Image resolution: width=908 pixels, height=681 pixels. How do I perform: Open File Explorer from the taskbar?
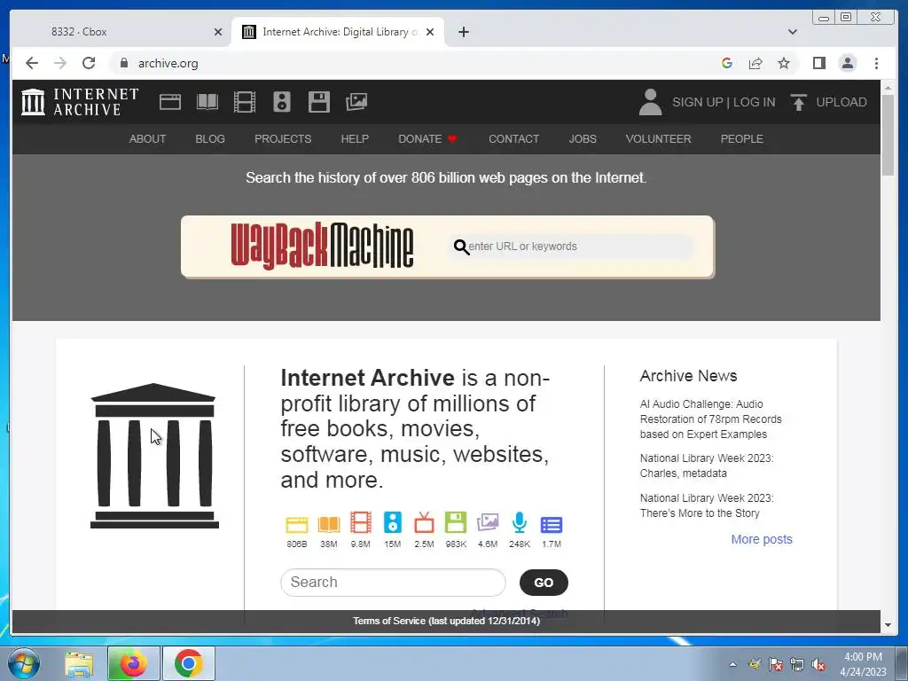(x=79, y=663)
